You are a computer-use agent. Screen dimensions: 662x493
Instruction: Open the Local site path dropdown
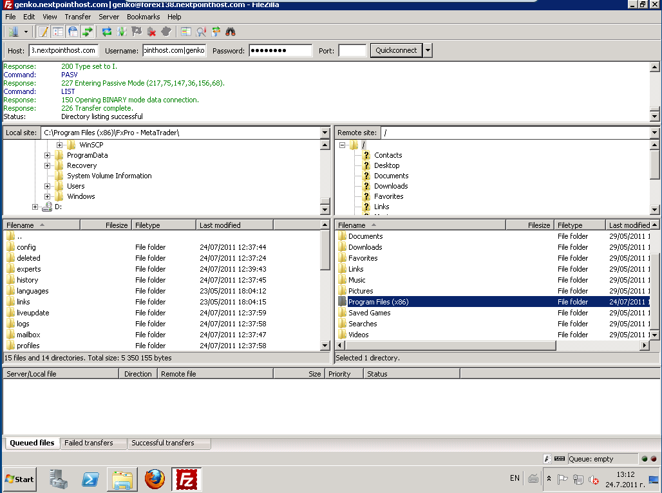point(325,133)
